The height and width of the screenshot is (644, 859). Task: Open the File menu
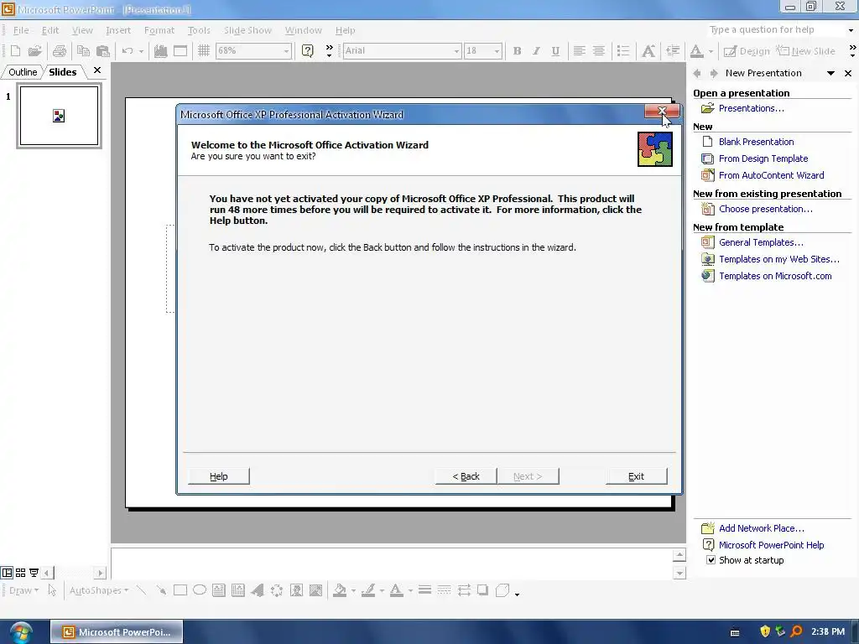click(x=21, y=30)
